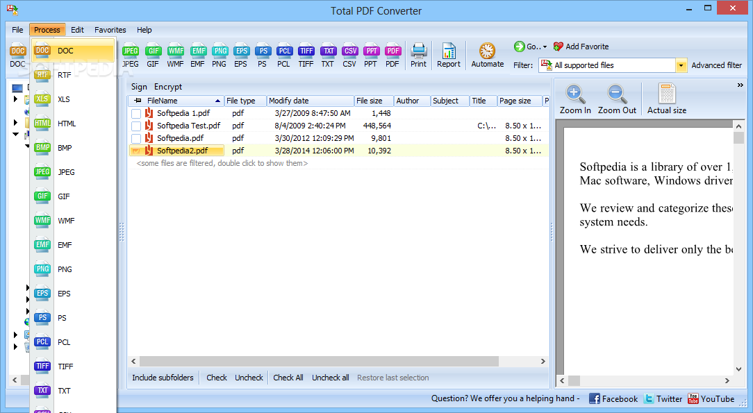Click the WMF toolbar convert icon
This screenshot has width=753, height=413.
(x=175, y=56)
